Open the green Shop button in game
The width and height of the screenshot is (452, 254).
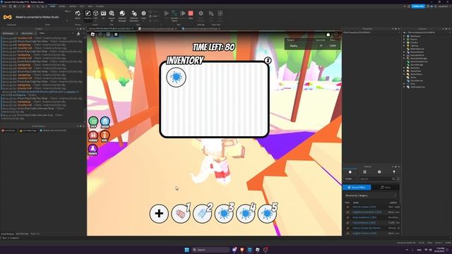pyautogui.click(x=93, y=122)
